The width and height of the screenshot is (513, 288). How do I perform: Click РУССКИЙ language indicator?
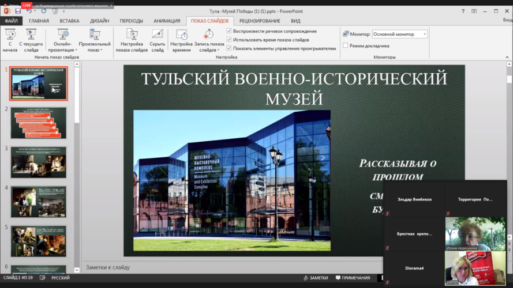coord(61,278)
